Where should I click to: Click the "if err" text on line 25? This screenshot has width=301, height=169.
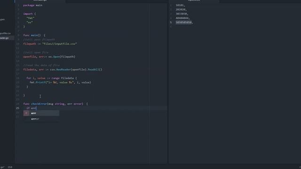pyautogui.click(x=32, y=108)
